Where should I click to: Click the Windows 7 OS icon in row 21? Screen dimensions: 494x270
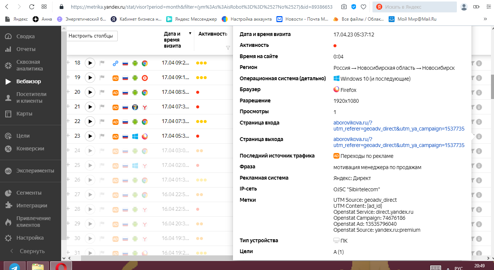[135, 107]
